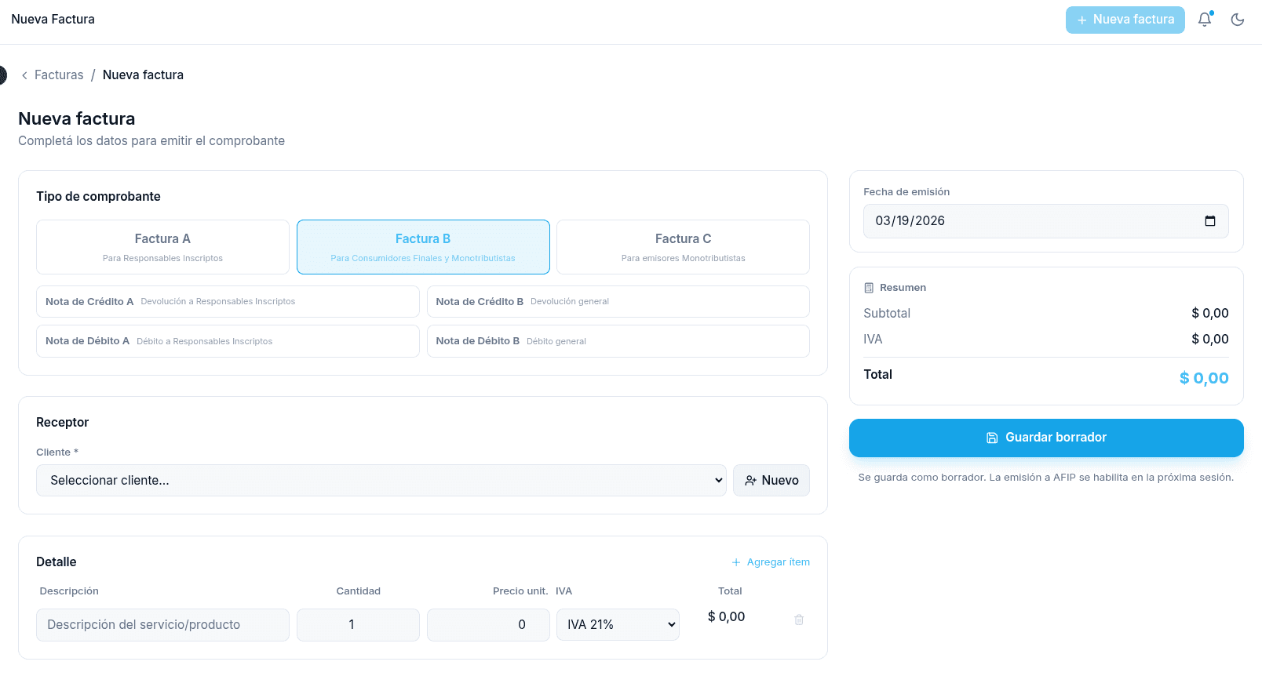The image size is (1262, 676).
Task: Click Nuevo to add a client
Action: pos(771,481)
